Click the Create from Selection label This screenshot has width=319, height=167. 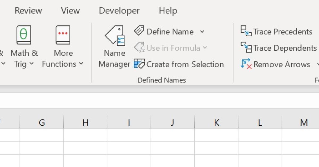tap(185, 64)
